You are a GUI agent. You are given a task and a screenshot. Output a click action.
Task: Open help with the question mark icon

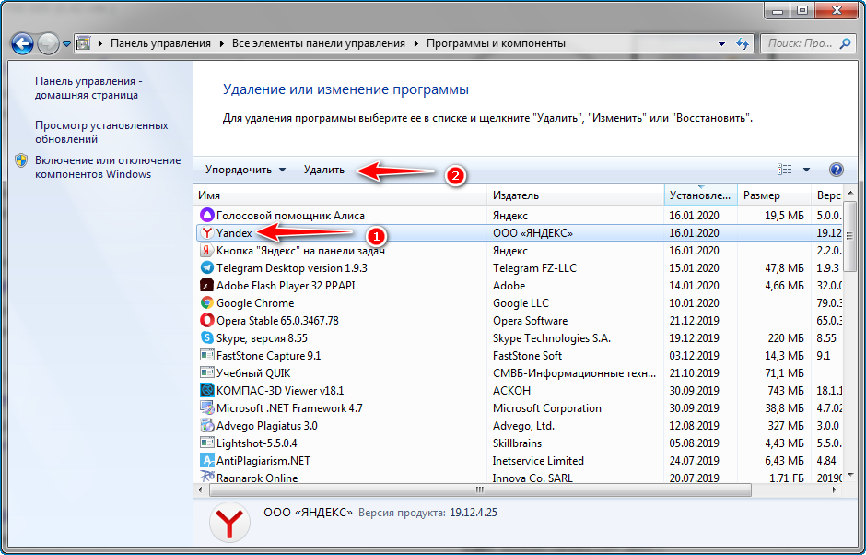tap(837, 170)
